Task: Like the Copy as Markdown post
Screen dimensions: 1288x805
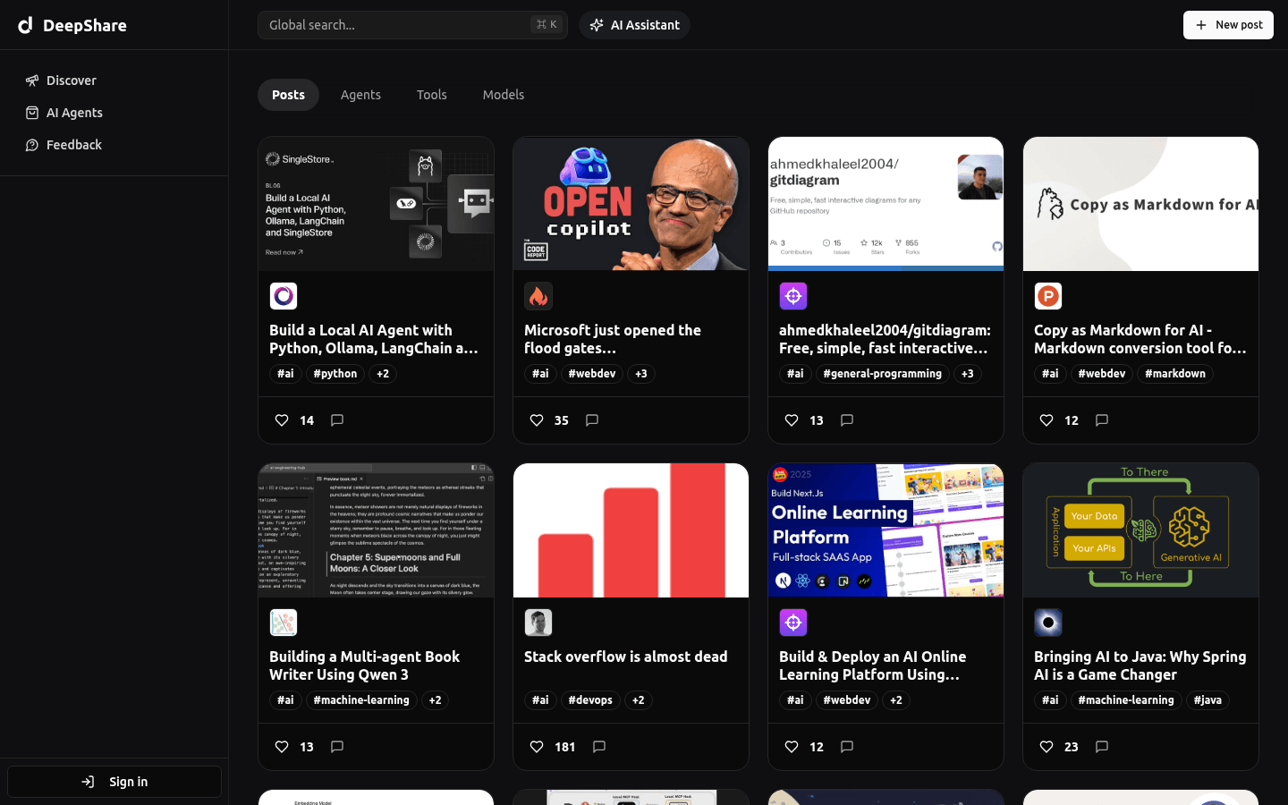Action: point(1046,420)
